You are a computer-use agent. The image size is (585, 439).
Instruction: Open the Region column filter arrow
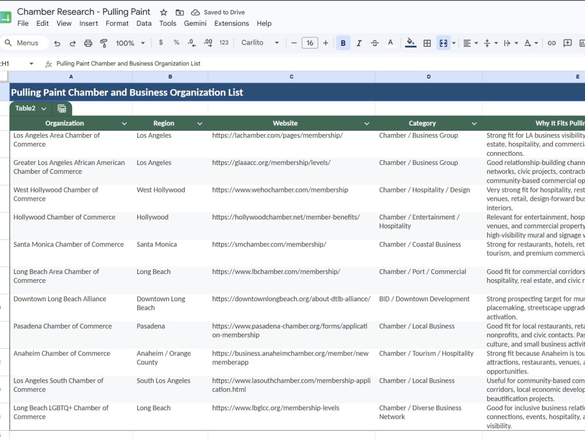point(199,124)
